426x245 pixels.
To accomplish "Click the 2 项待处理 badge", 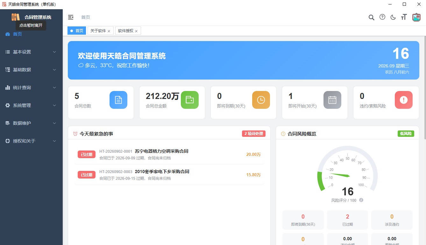I will pos(253,134).
